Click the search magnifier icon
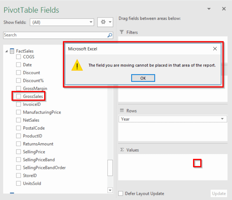The height and width of the screenshot is (200, 232). 110,35
